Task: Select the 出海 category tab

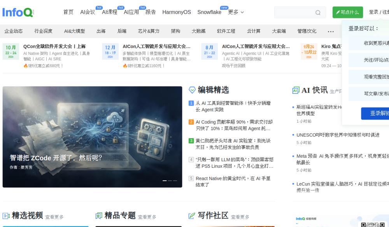Action: click(x=101, y=31)
